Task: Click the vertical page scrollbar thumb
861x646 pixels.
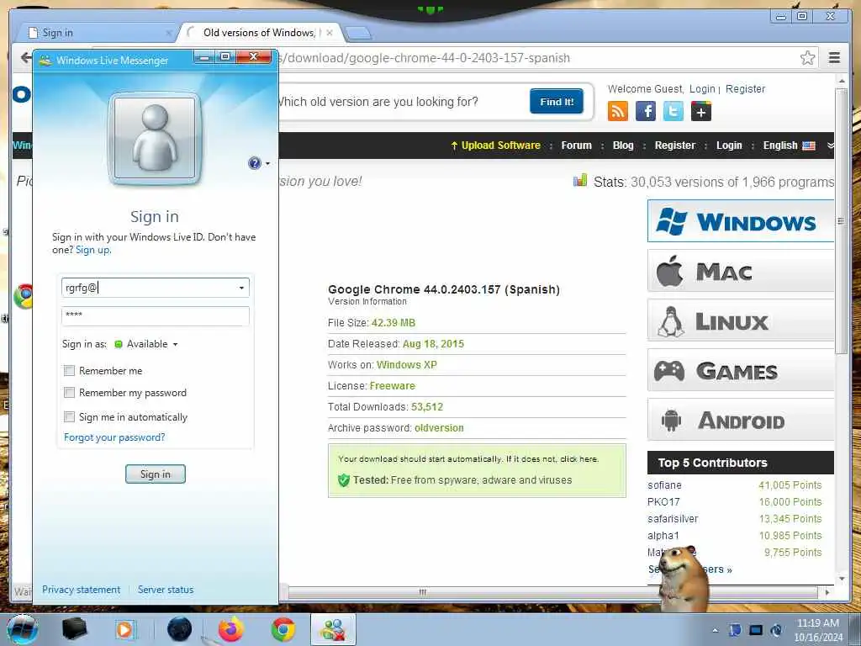Action: pyautogui.click(x=840, y=221)
